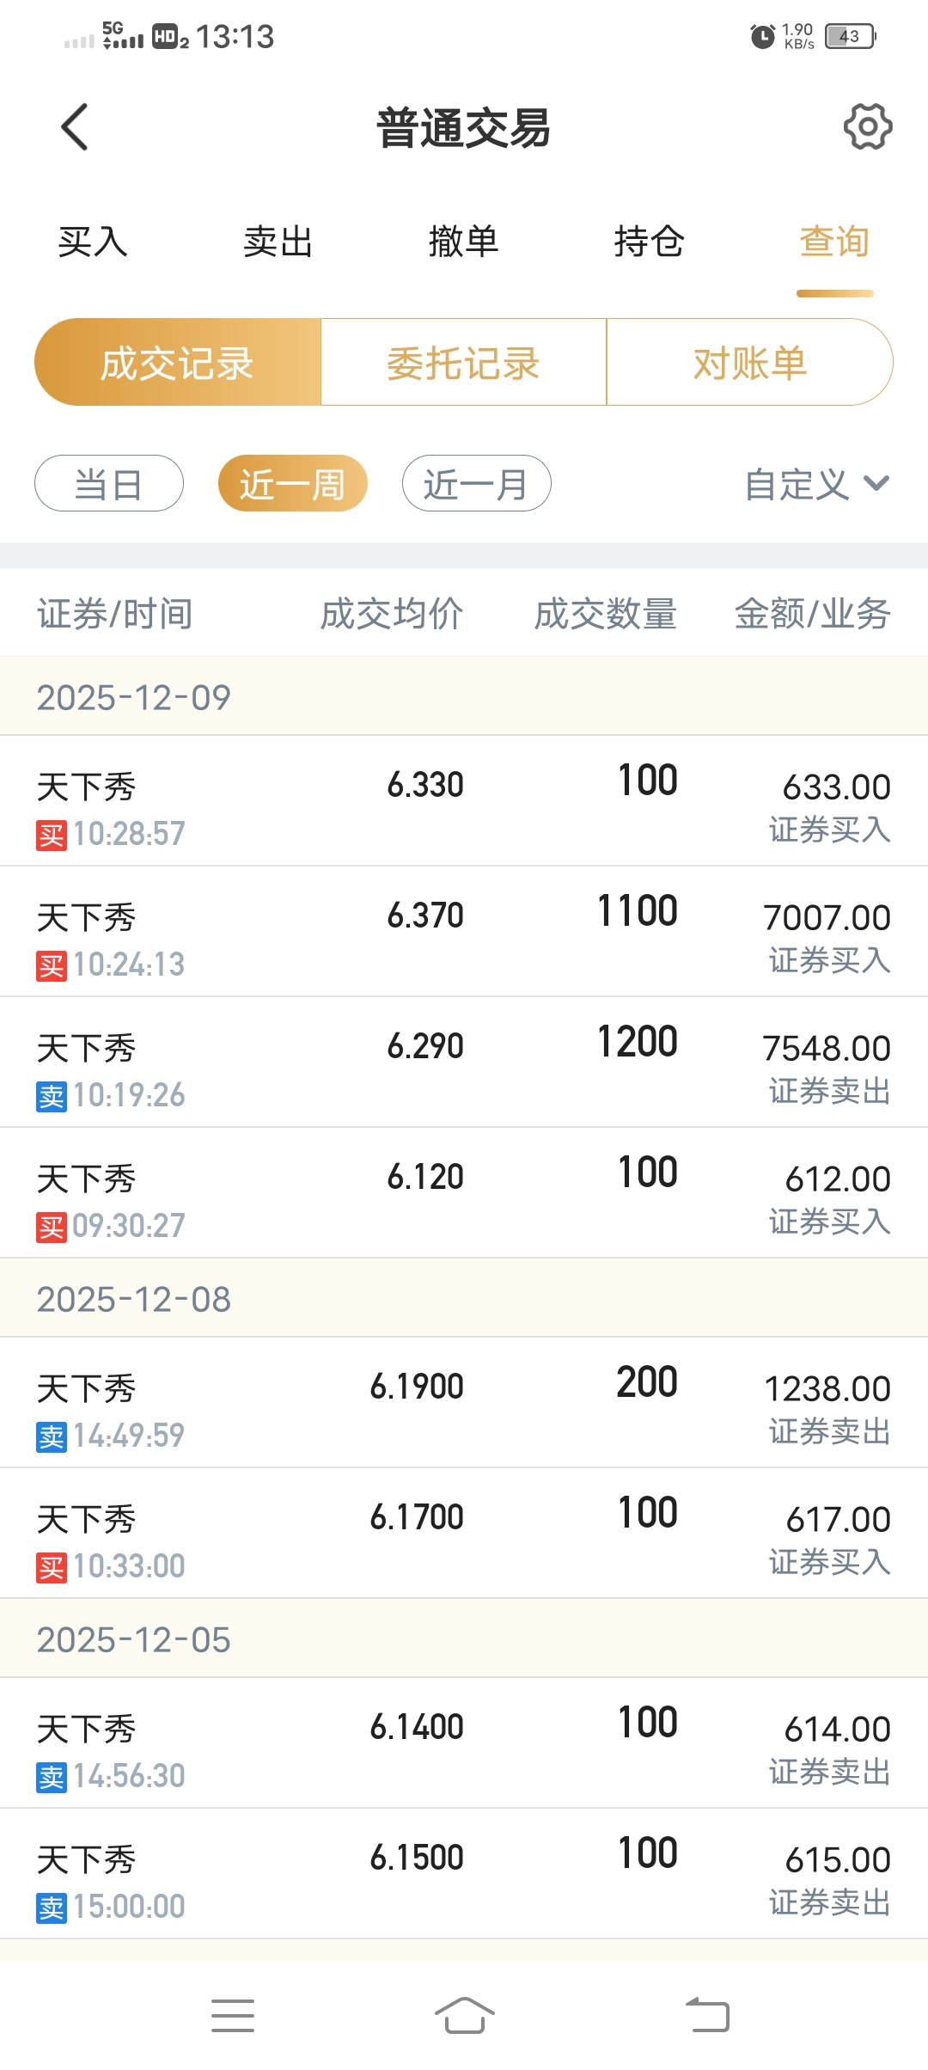Select the 近一周 date filter
The width and height of the screenshot is (928, 2070).
coord(292,484)
